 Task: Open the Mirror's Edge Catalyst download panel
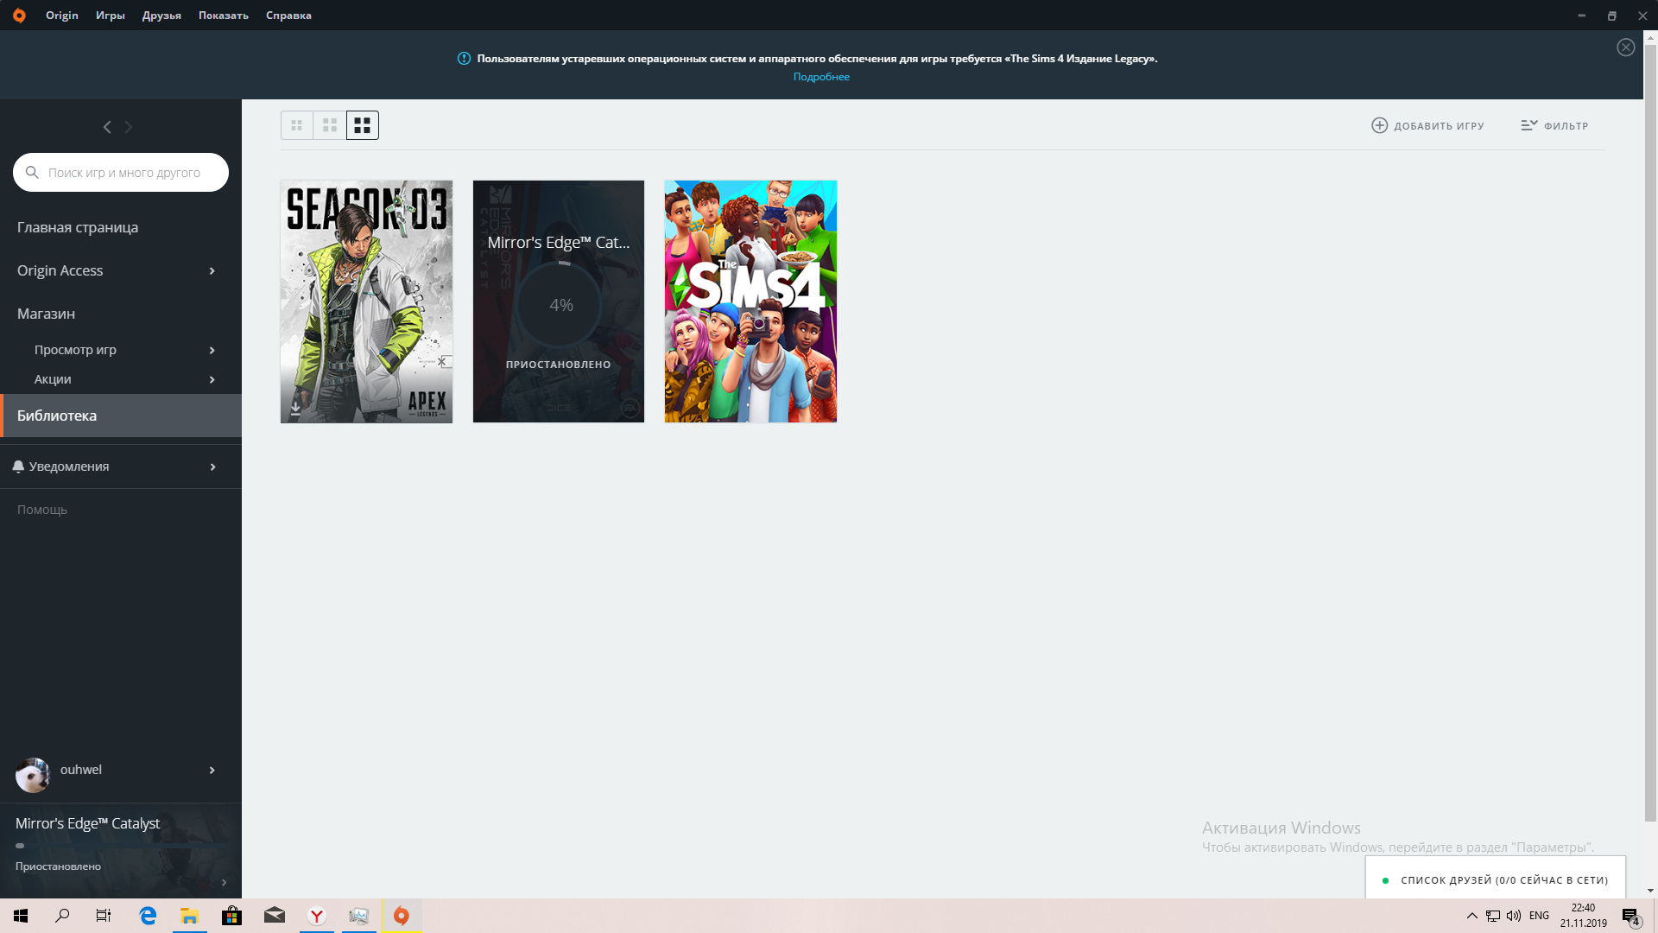point(121,850)
